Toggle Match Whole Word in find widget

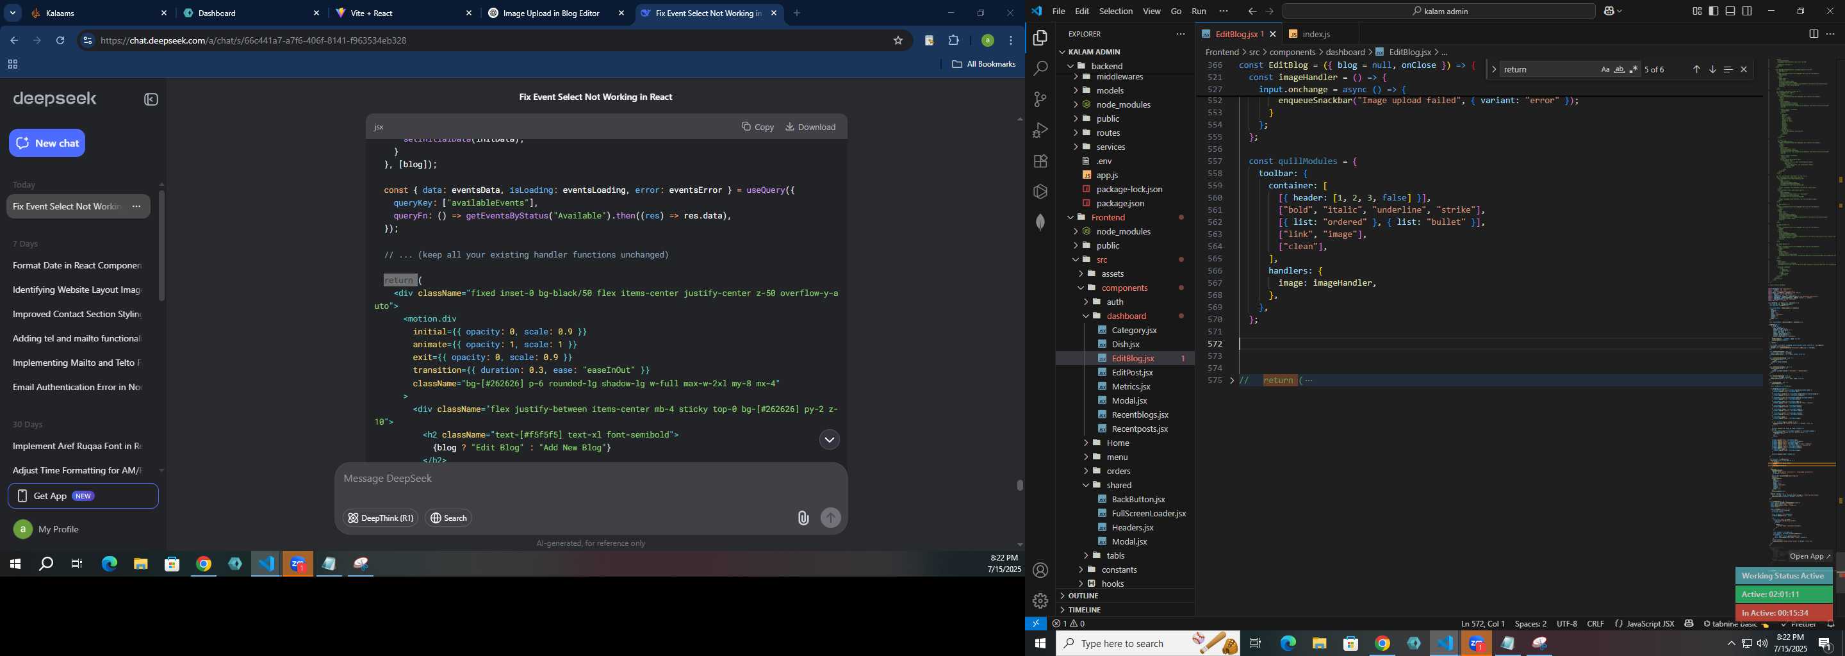point(1619,69)
